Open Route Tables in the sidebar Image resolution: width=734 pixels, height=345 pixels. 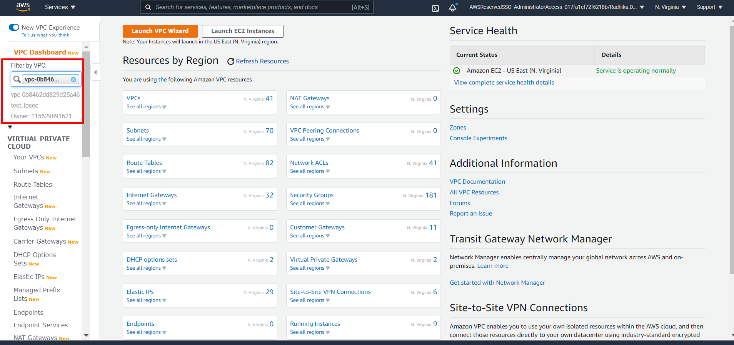33,185
